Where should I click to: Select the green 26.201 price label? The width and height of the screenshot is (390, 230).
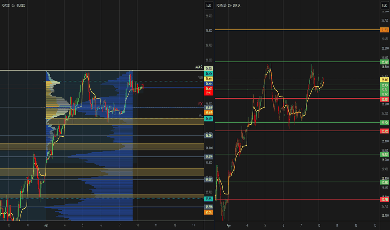pos(385,123)
